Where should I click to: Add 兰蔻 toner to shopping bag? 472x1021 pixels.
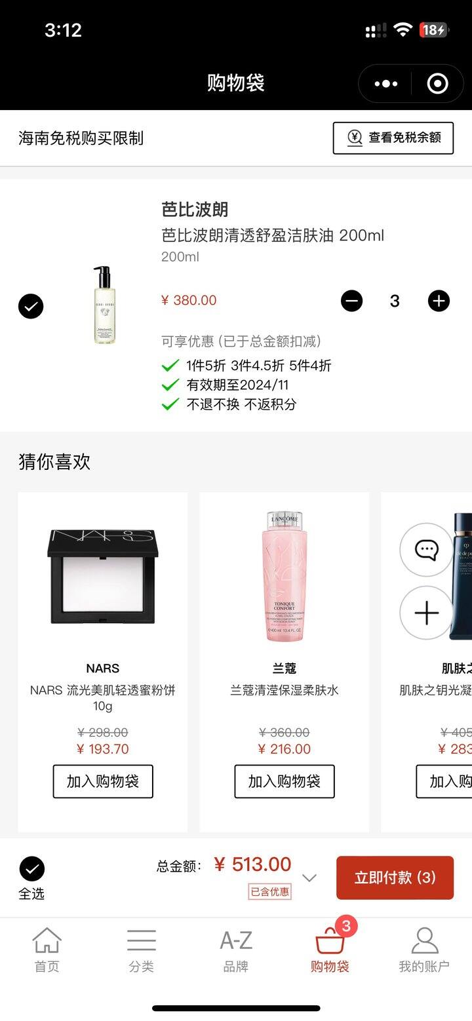coord(285,781)
